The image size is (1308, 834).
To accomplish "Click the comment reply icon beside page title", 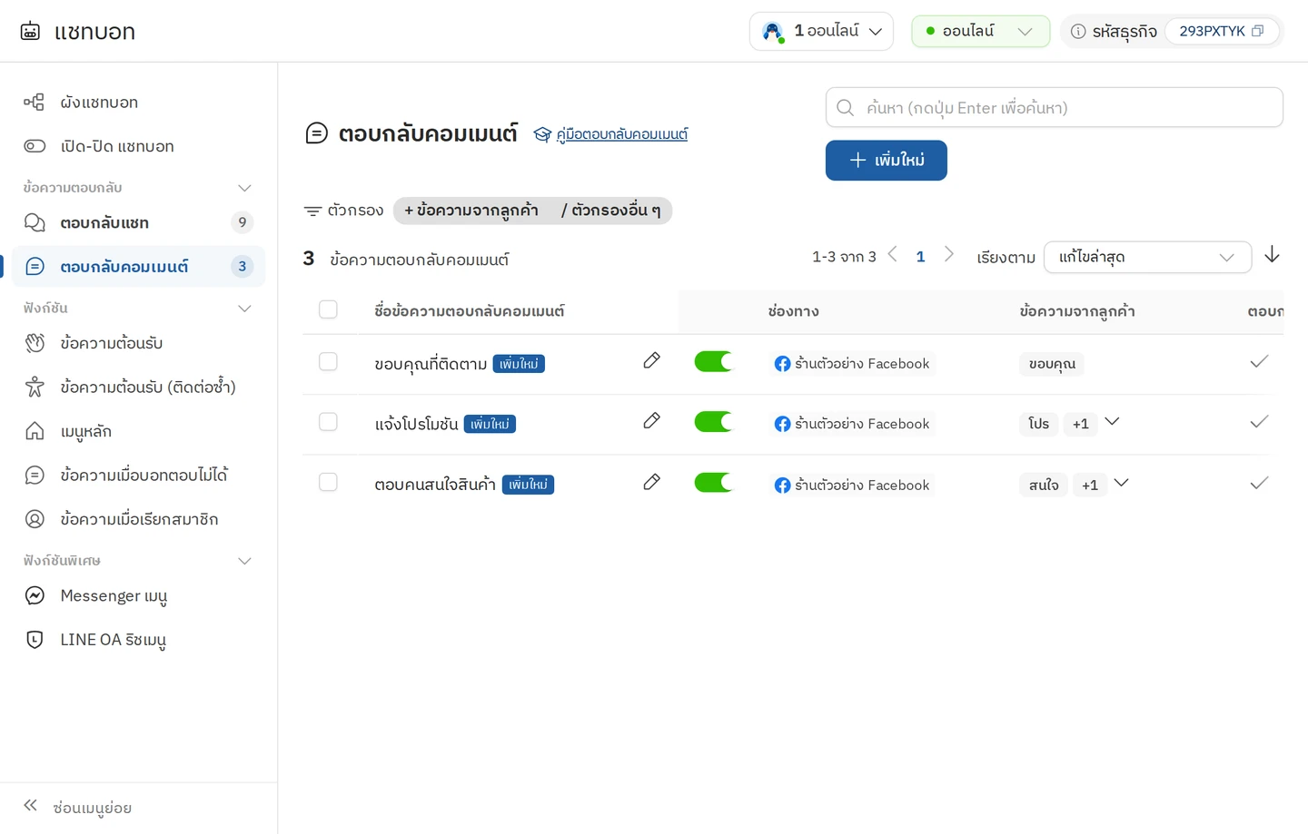I will [x=316, y=134].
